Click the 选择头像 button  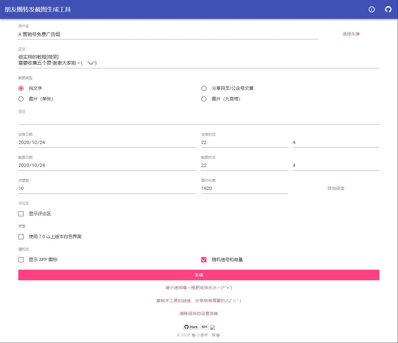tap(351, 34)
